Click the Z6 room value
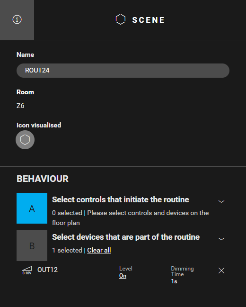The width and height of the screenshot is (246, 307). pos(20,106)
